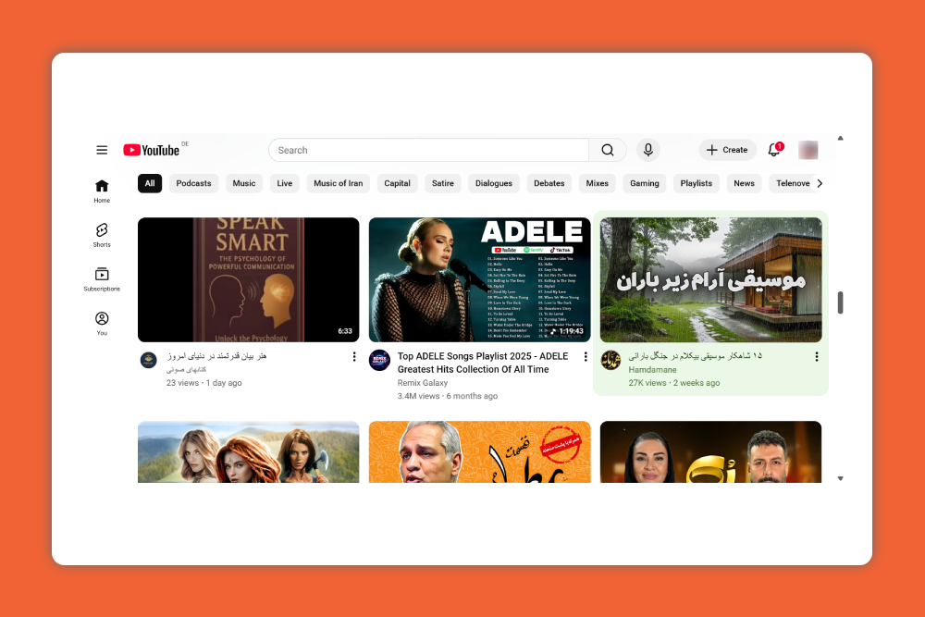Select the Mixes filter chip

[597, 183]
